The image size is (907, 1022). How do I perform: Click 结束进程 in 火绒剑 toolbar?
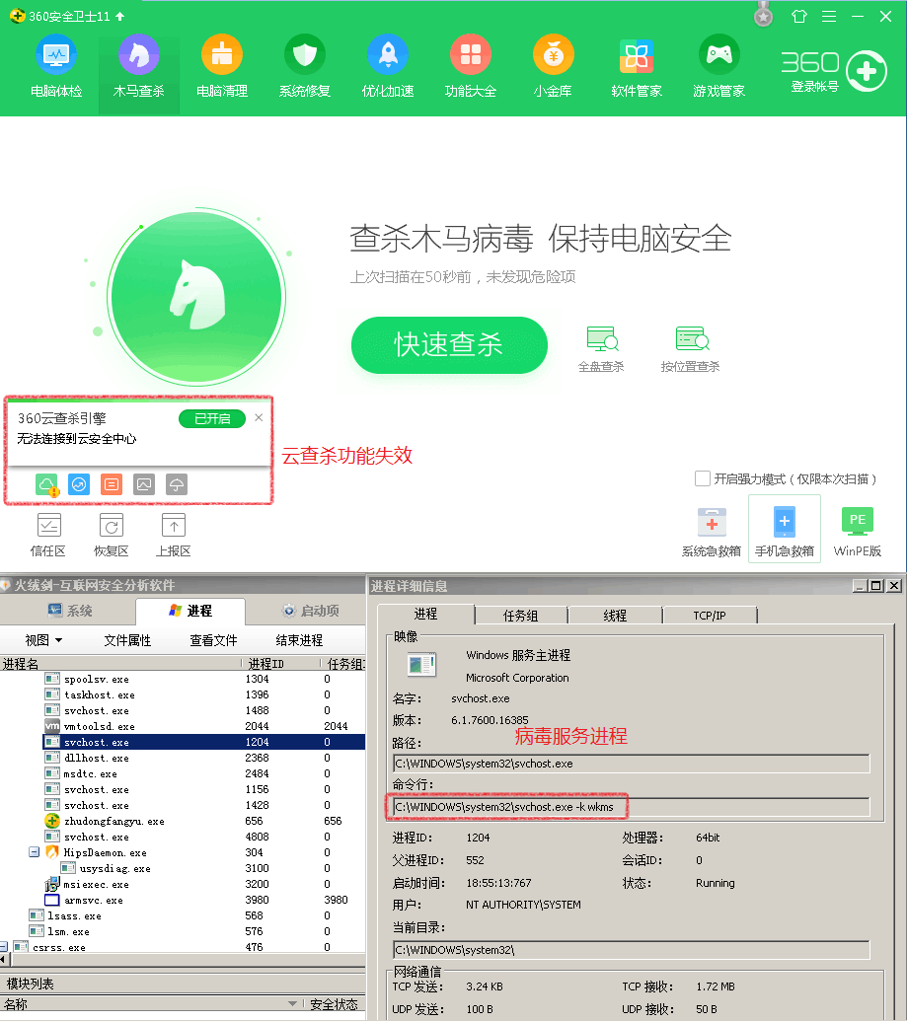299,640
